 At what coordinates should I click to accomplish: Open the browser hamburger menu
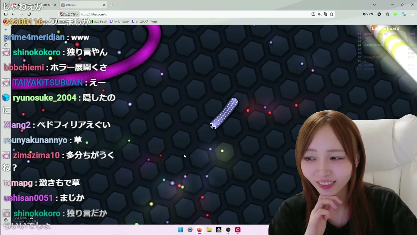(412, 14)
